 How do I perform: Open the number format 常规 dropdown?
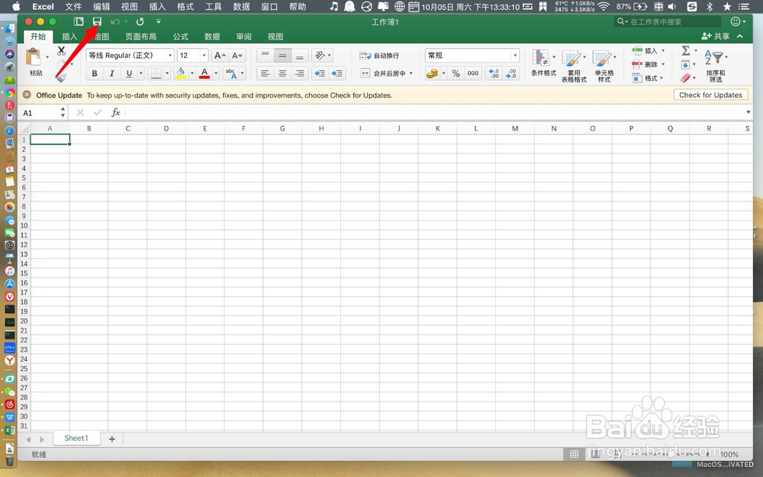[515, 56]
